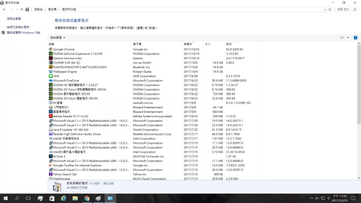Open the Windows Start menu
The height and width of the screenshot is (203, 361).
click(6, 198)
